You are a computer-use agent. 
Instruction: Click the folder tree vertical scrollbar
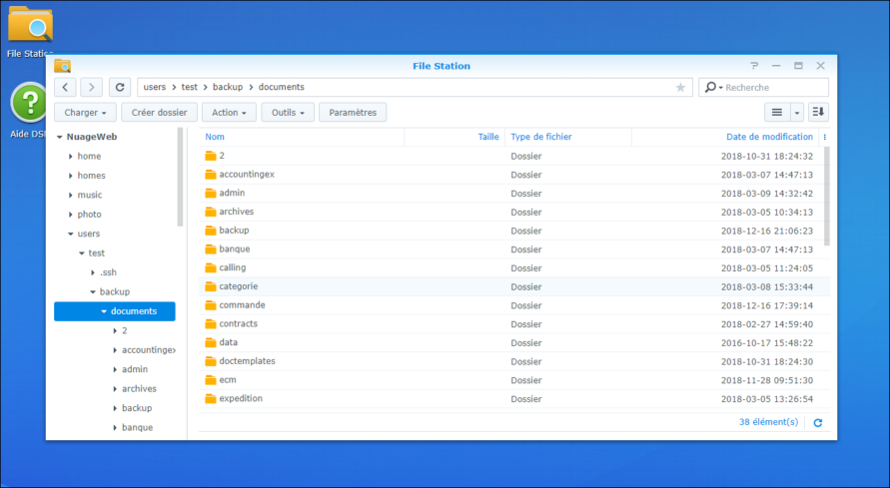pos(181,177)
